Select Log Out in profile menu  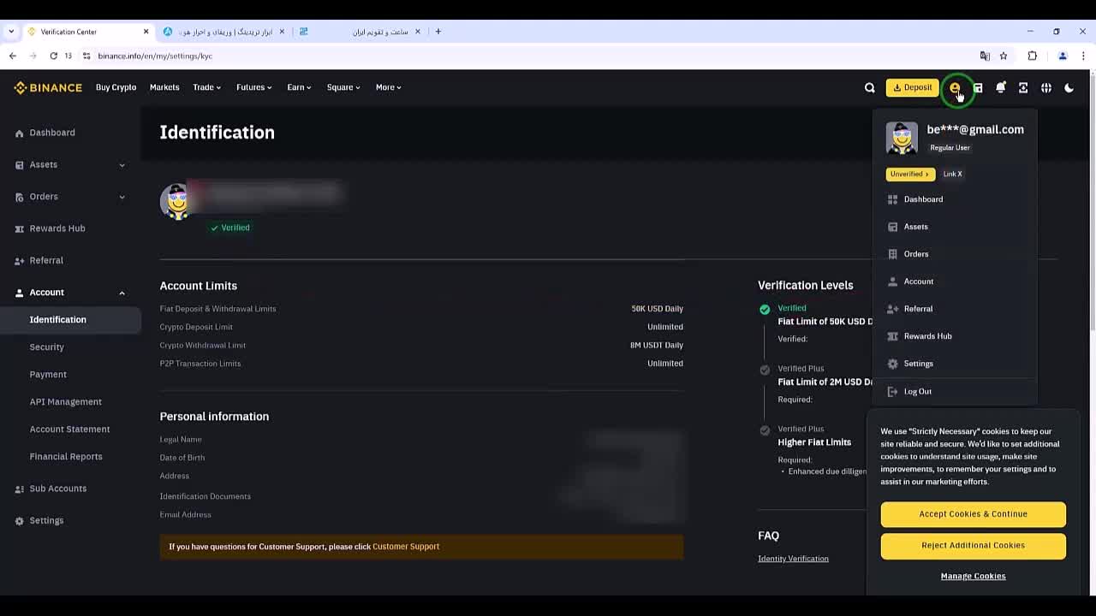point(917,392)
